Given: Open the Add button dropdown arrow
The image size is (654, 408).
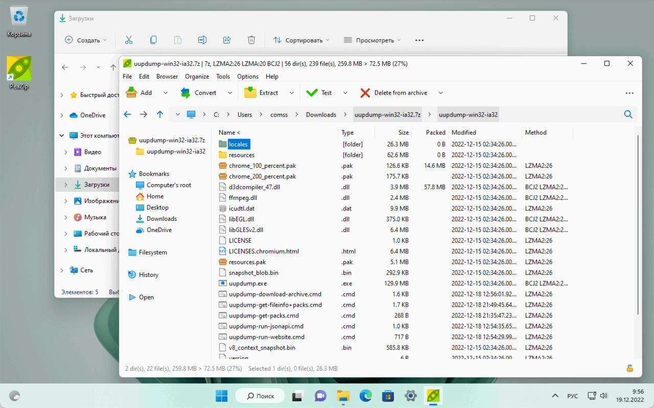Looking at the screenshot, I should coord(165,93).
